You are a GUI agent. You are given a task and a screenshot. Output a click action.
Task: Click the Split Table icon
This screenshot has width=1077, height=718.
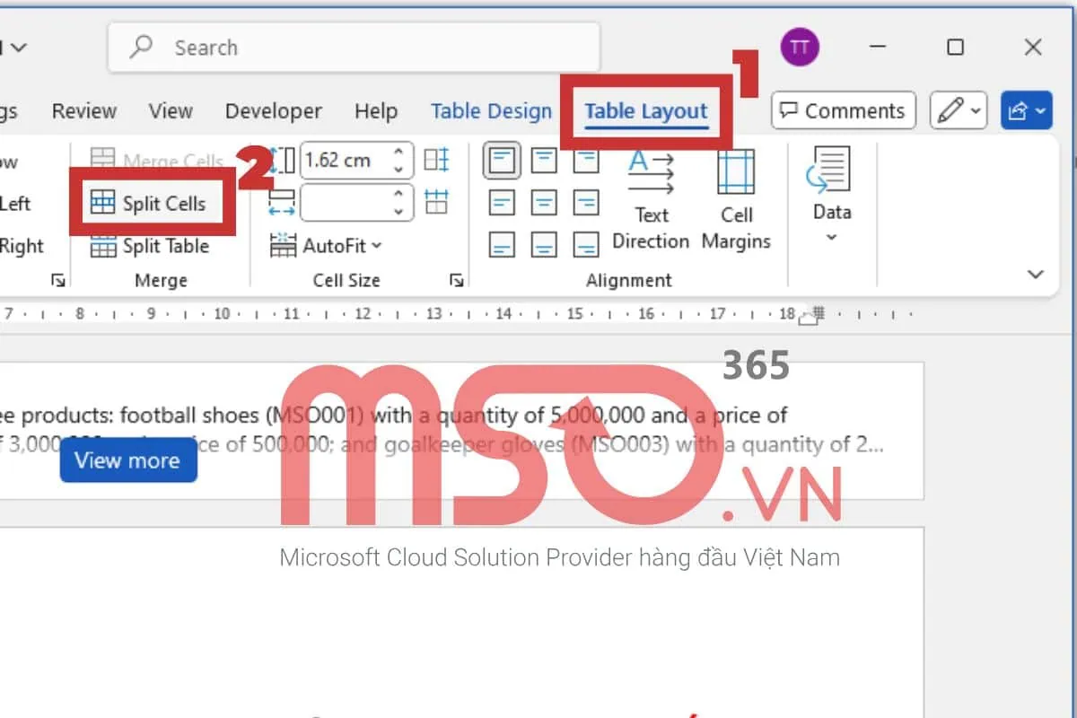103,246
